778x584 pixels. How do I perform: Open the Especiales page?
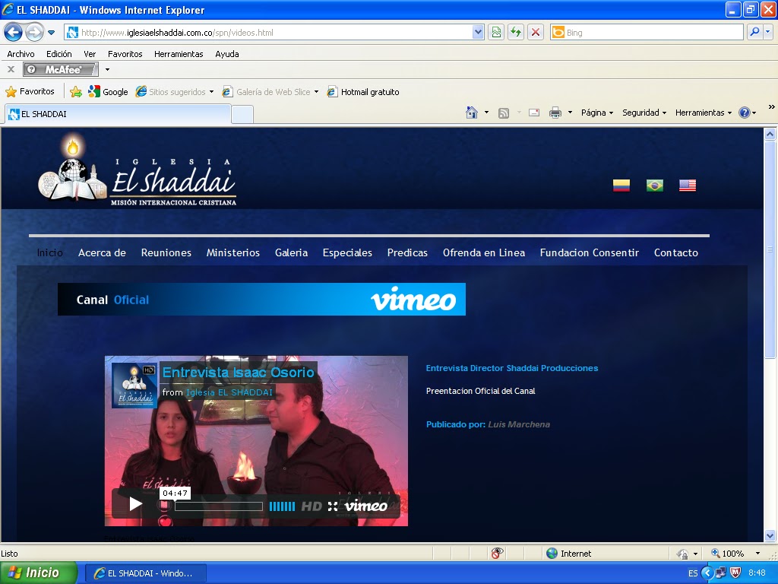[x=347, y=252]
